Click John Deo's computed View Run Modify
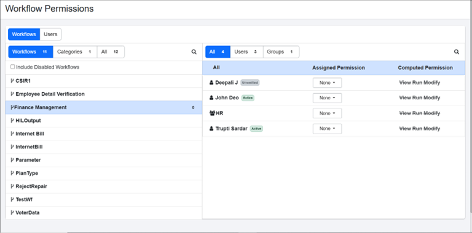Viewport: 472px width, 233px height. [420, 98]
